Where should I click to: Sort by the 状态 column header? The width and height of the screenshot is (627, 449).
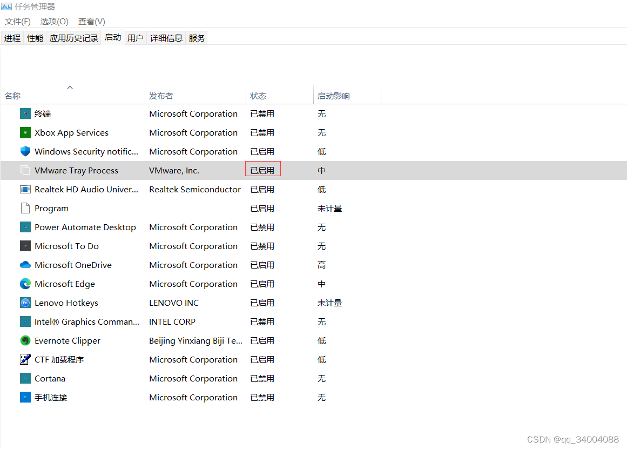(x=280, y=95)
